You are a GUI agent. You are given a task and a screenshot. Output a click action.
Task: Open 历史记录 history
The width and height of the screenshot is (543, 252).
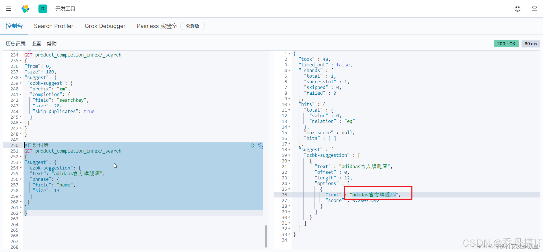[x=16, y=44]
